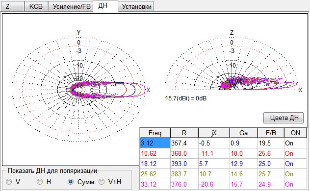The width and height of the screenshot is (310, 191).
Task: Toggle On state for 25.62 row
Action: [296, 174]
